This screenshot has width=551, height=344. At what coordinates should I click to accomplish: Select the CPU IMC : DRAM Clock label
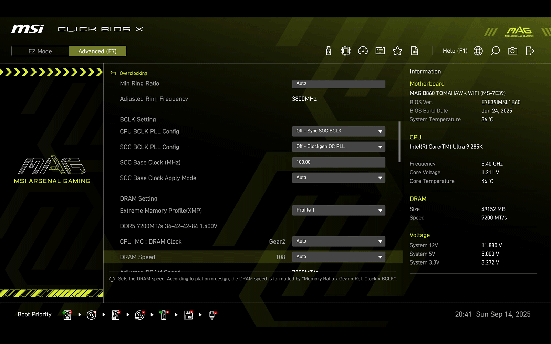point(150,241)
